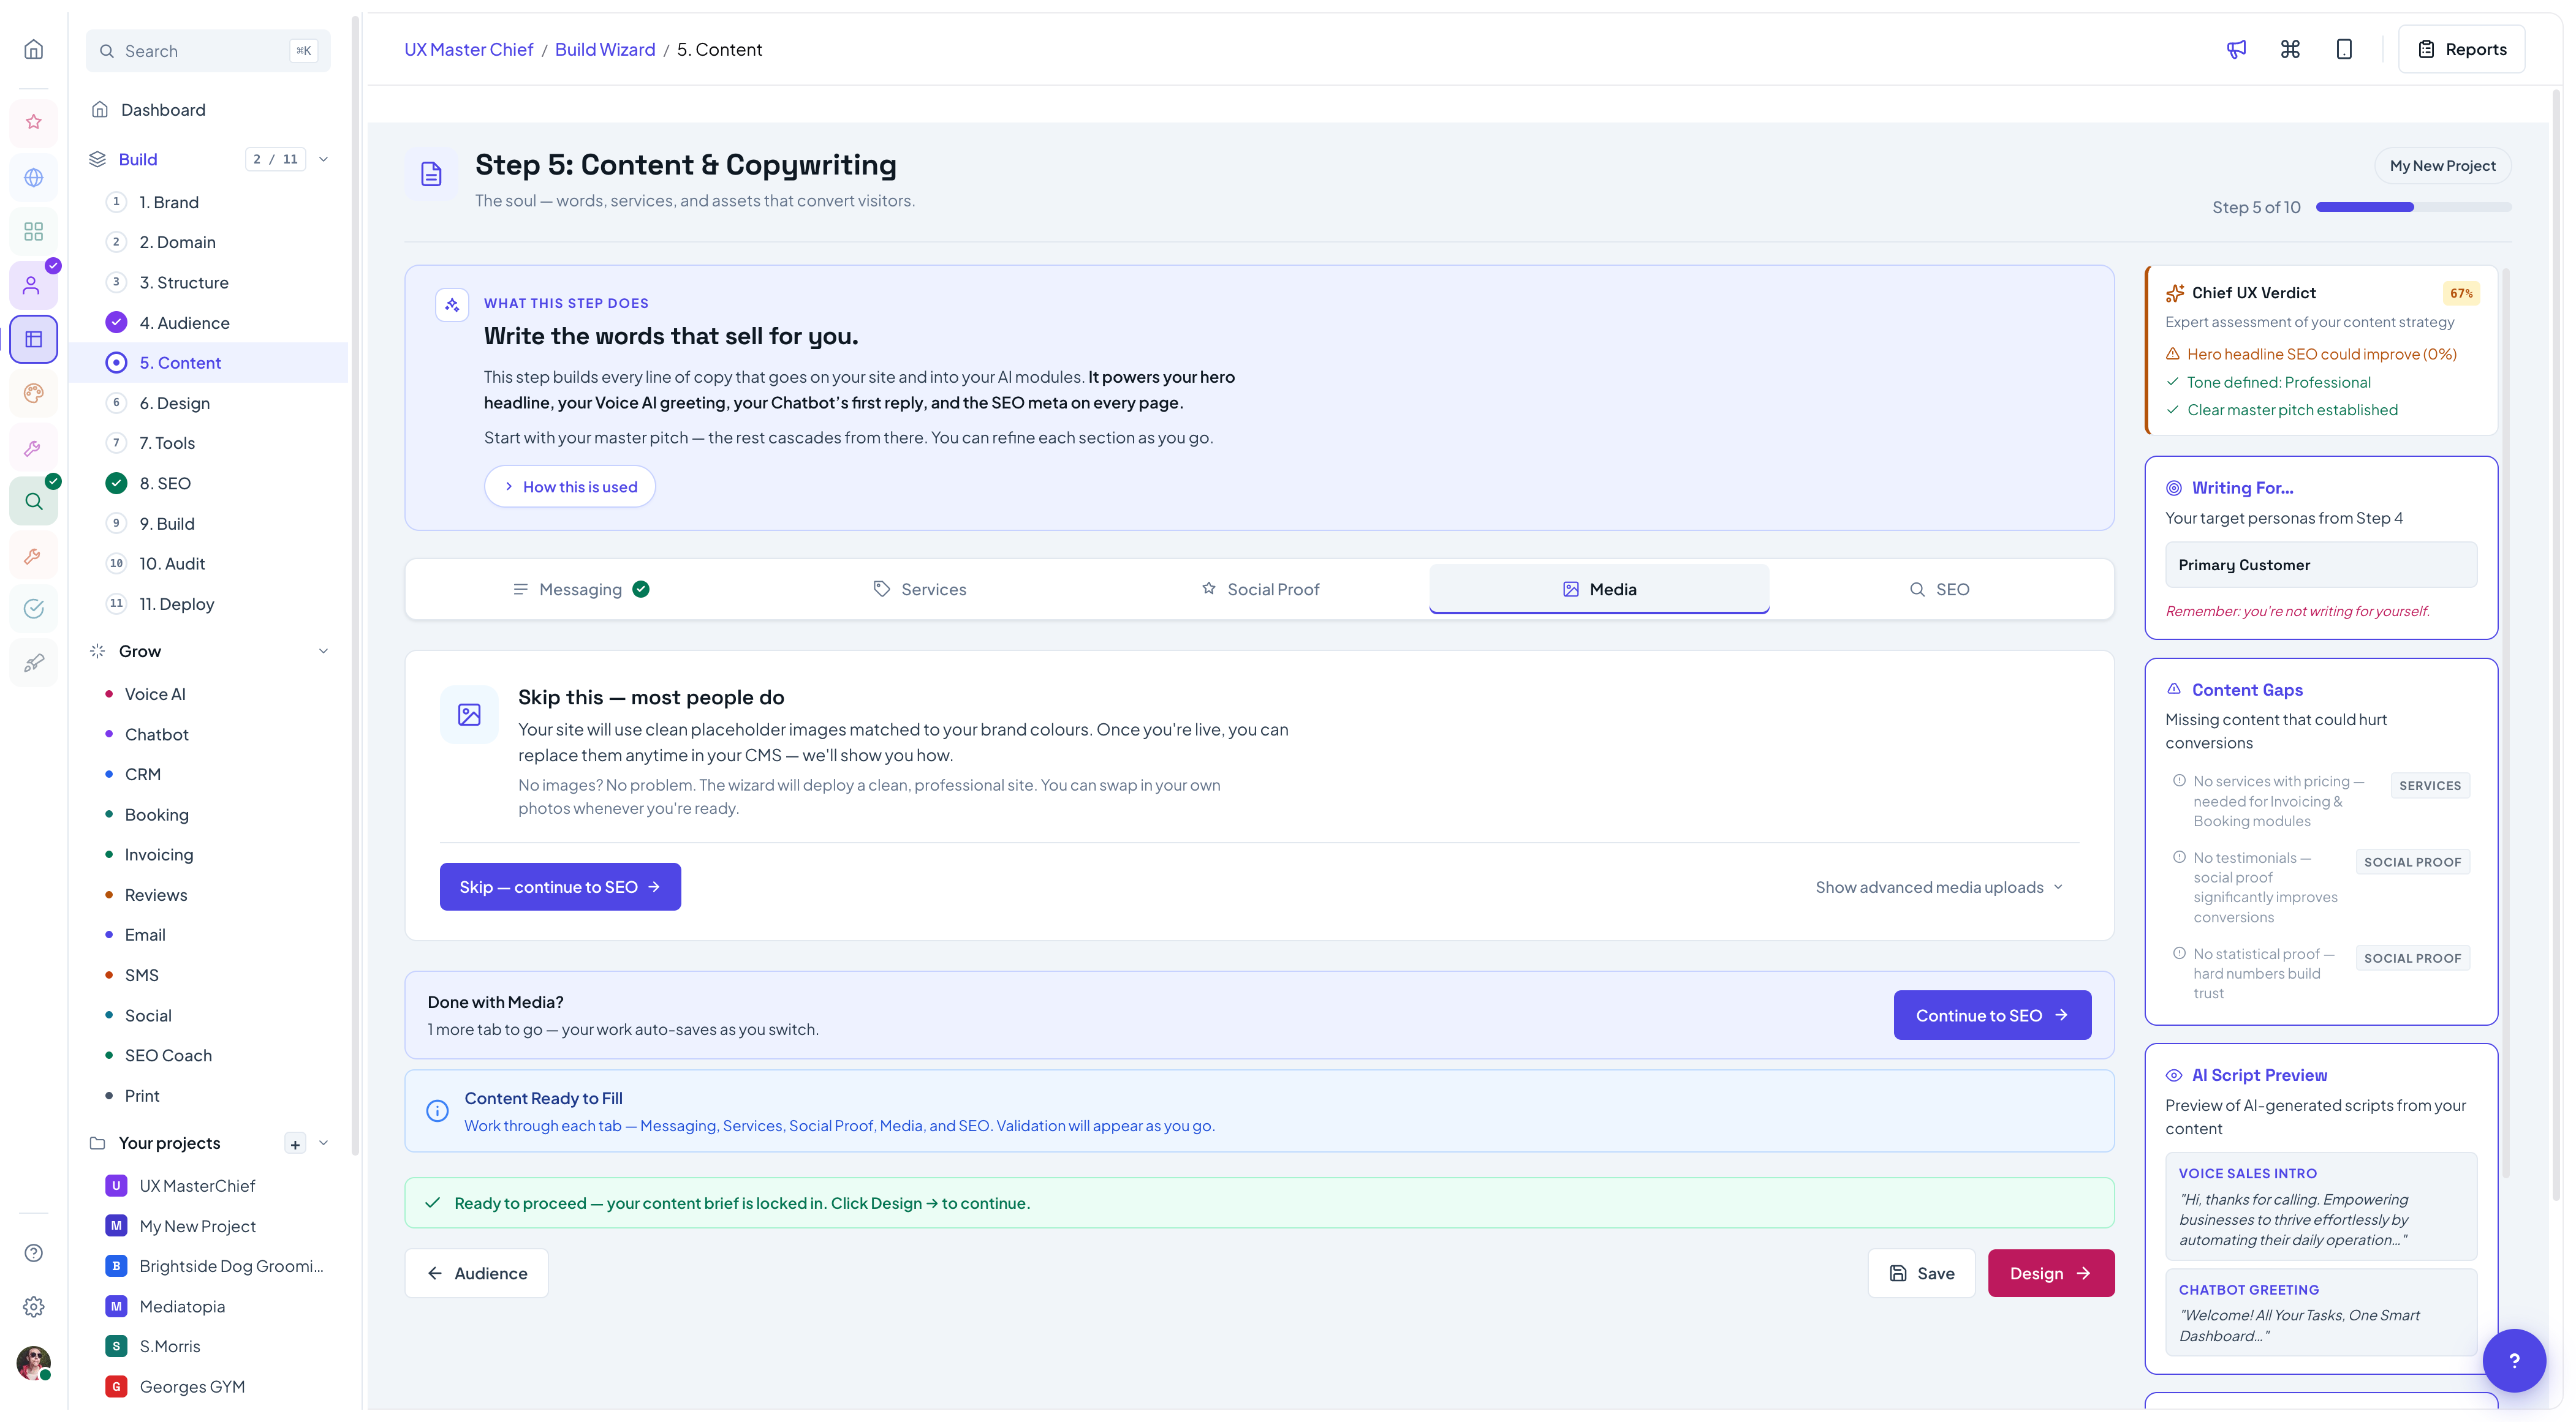Click Skip — continue to SEO button
Screen dimensions: 2576x1422
click(560, 887)
